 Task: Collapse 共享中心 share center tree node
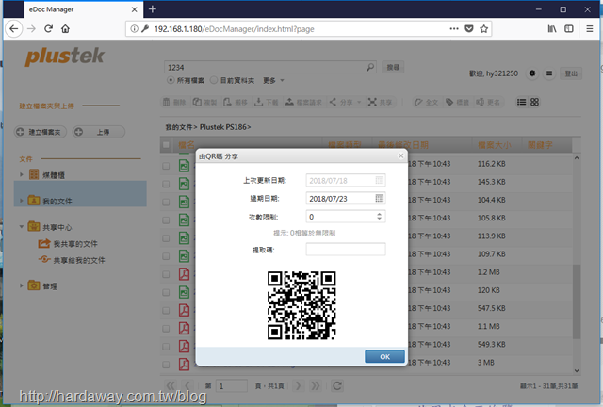[x=22, y=226]
